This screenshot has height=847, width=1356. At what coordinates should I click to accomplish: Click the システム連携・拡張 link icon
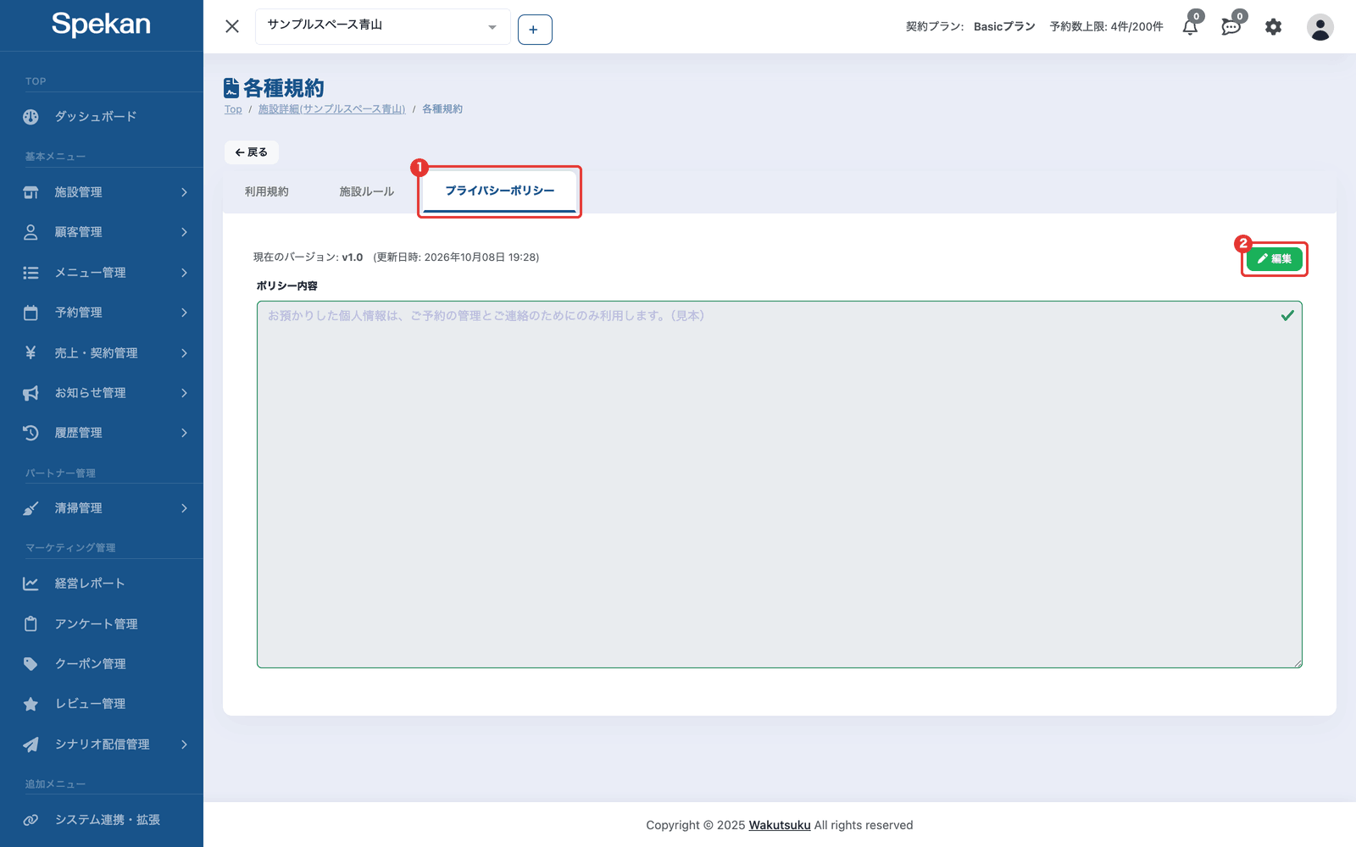pos(31,820)
